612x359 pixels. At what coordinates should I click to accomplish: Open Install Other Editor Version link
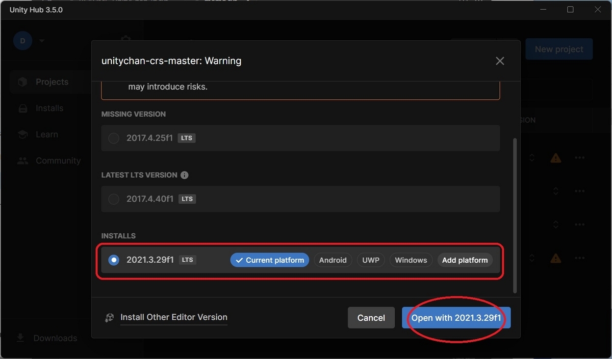174,317
